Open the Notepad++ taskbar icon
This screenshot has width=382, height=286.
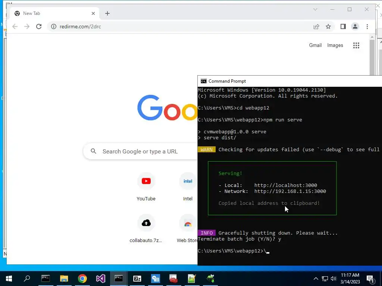click(192, 279)
